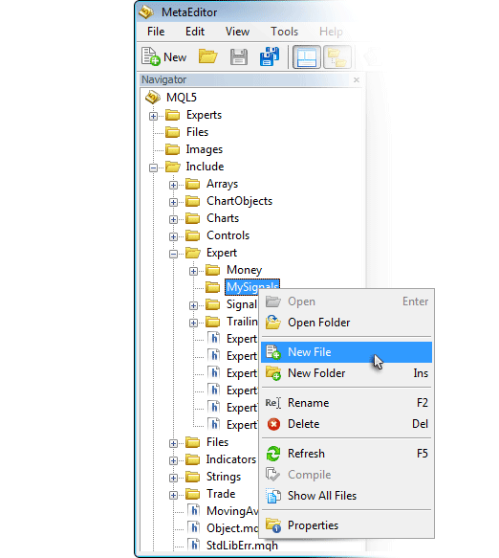
Task: Choose New Folder in context menu
Action: pyautogui.click(x=346, y=373)
